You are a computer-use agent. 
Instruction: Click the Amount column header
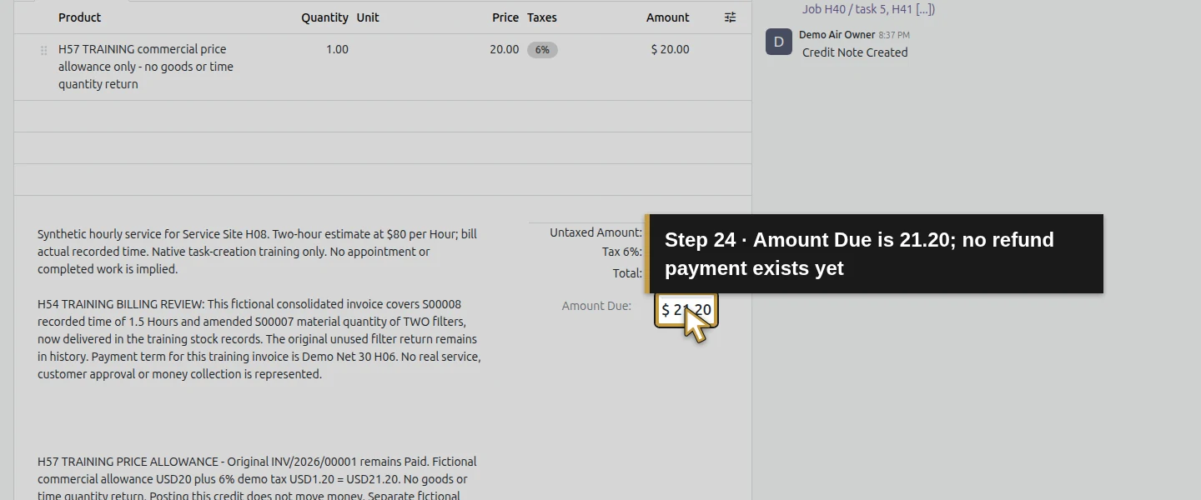pos(667,17)
